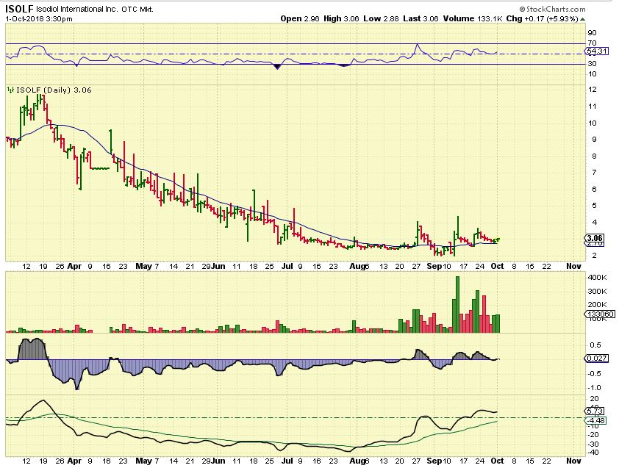Viewport: 619px width, 468px height.
Task: Click the MACD value label 5.73
Action: [594, 411]
